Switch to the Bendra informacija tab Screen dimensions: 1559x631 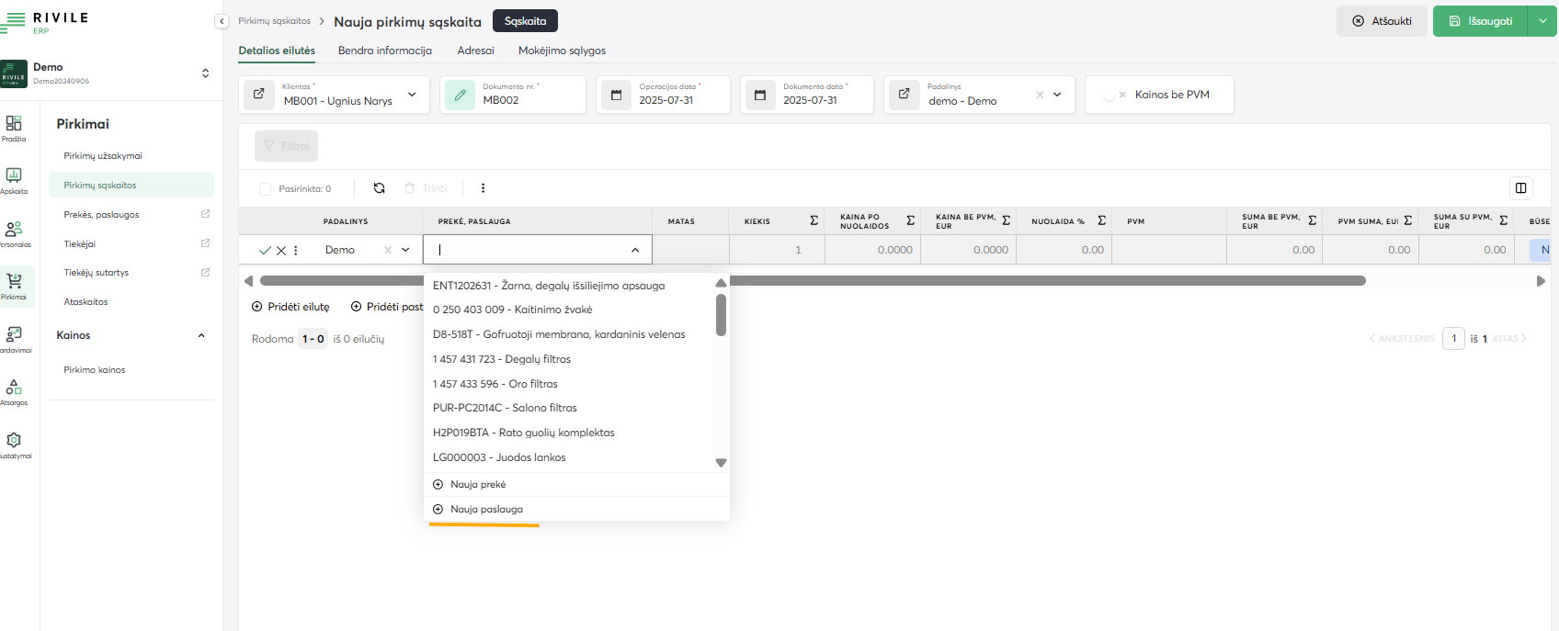(384, 51)
